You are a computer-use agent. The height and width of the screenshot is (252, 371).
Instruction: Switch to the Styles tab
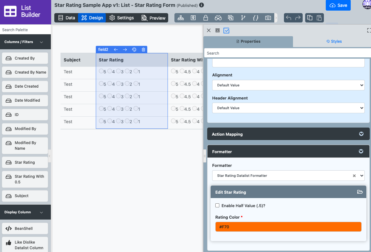click(x=334, y=41)
